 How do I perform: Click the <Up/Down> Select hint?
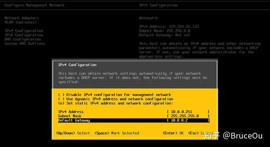tap(73, 133)
